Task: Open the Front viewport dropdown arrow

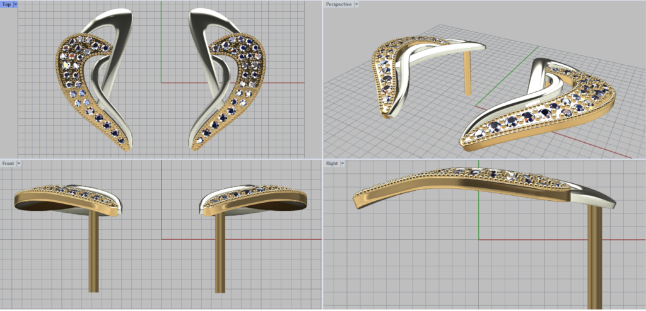Action: click(x=19, y=163)
